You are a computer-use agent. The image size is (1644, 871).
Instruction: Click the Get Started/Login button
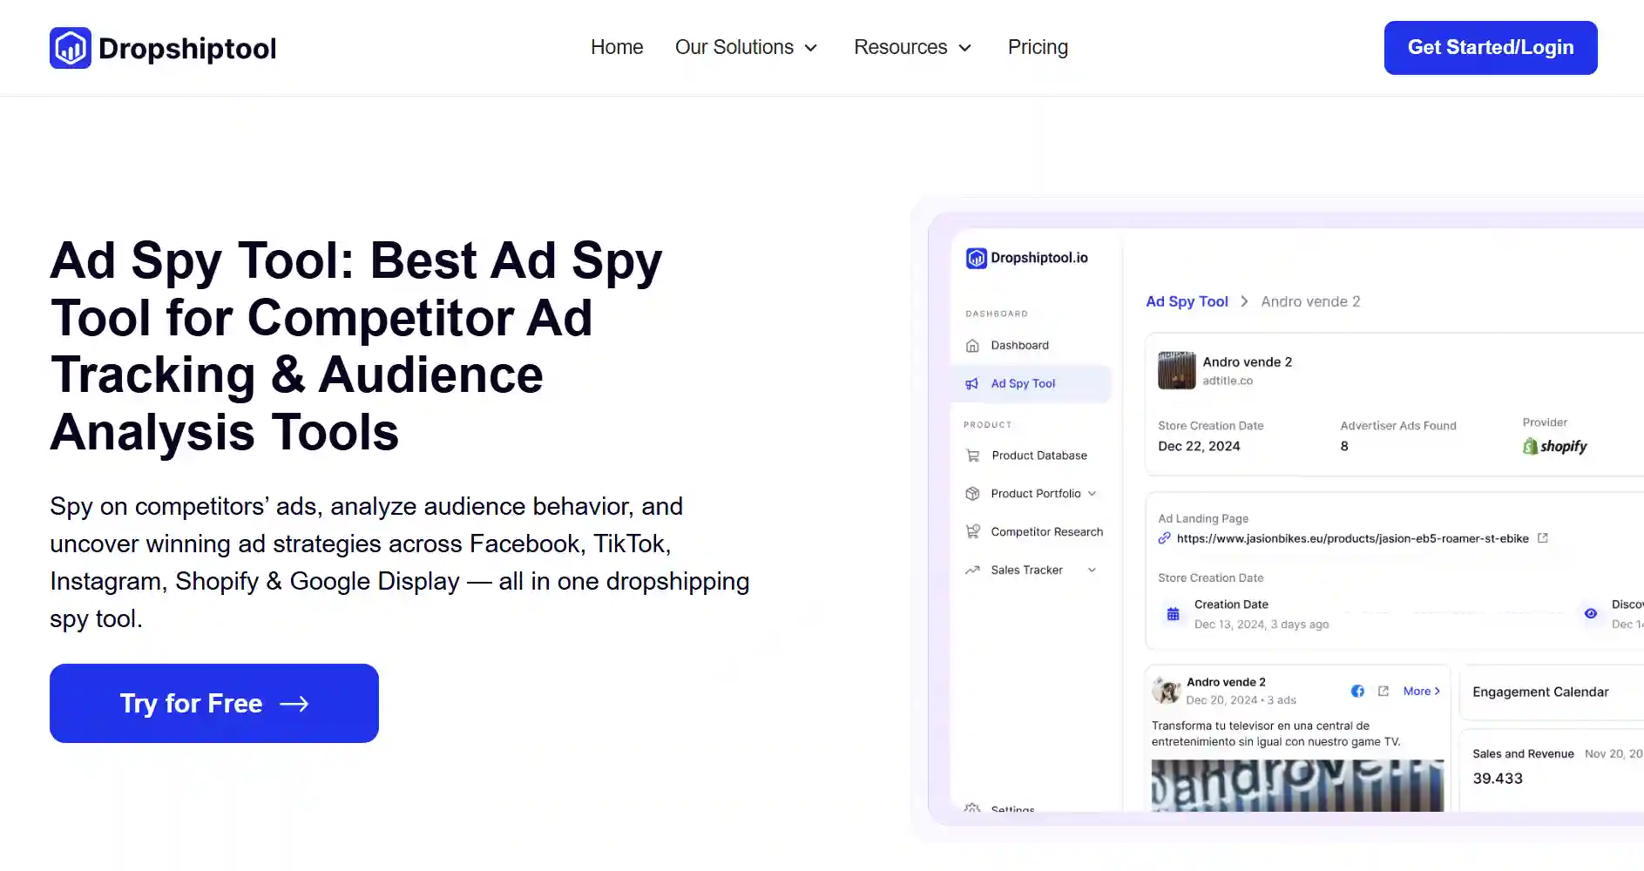pos(1491,48)
